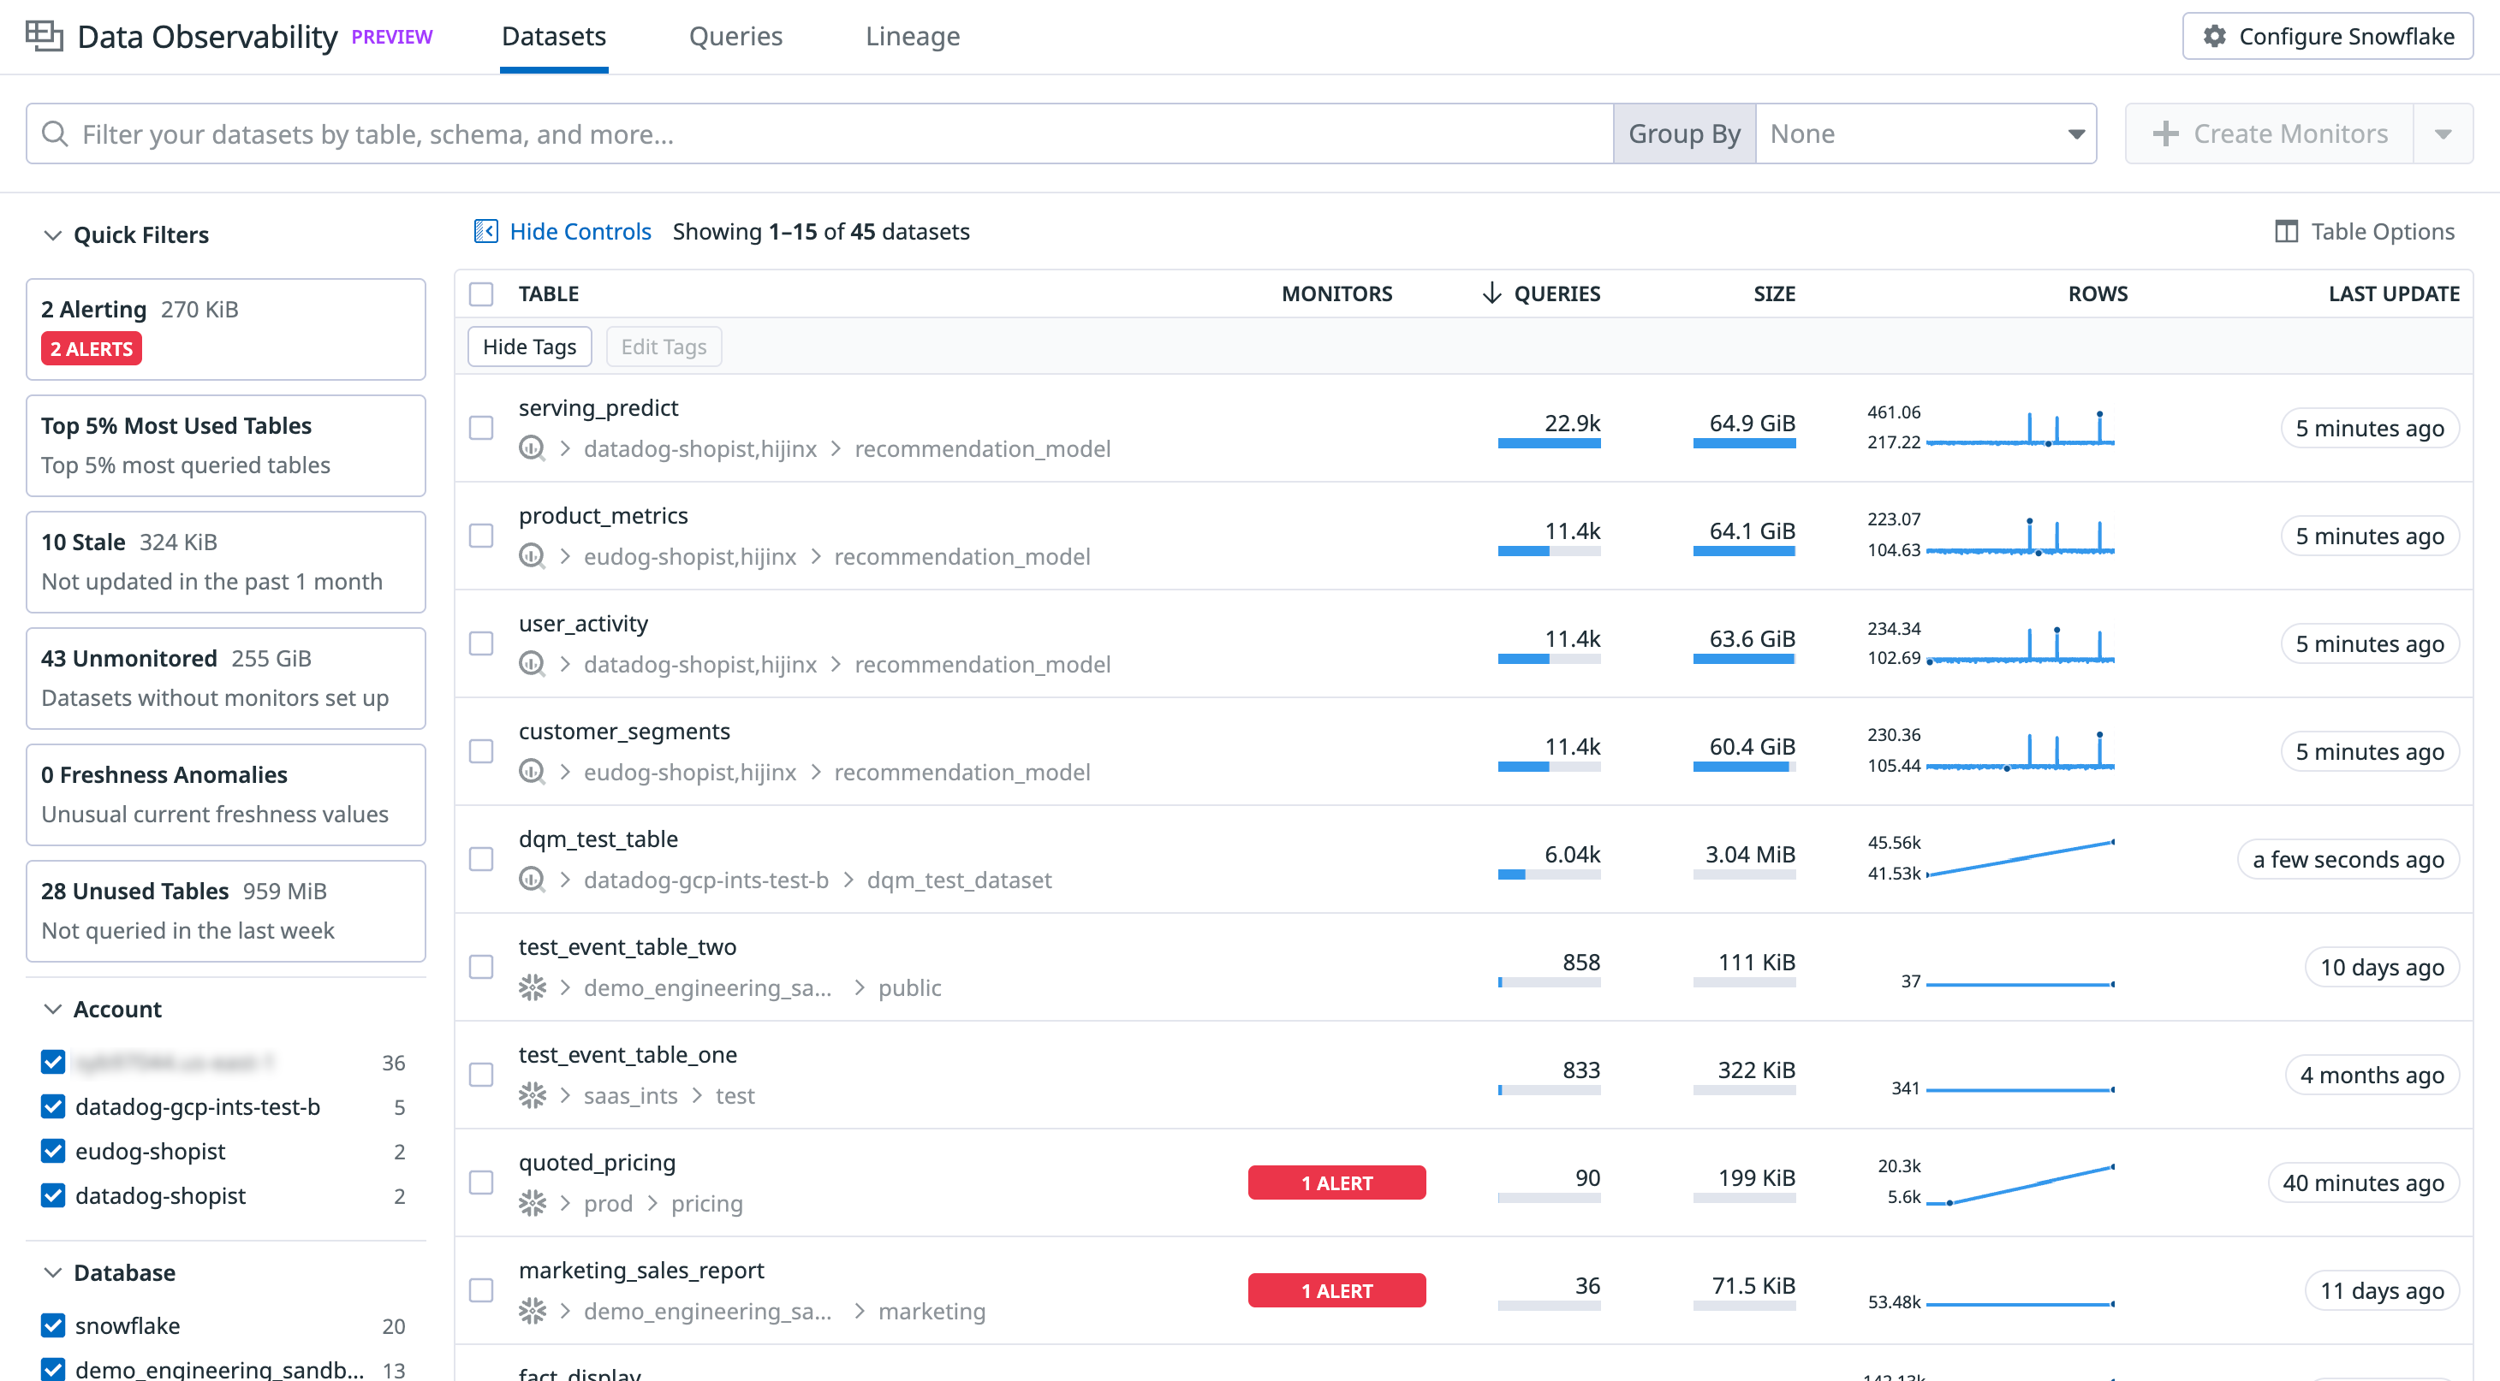
Task: Open the 1 ALERT badge for quoted_pricing
Action: [1336, 1182]
